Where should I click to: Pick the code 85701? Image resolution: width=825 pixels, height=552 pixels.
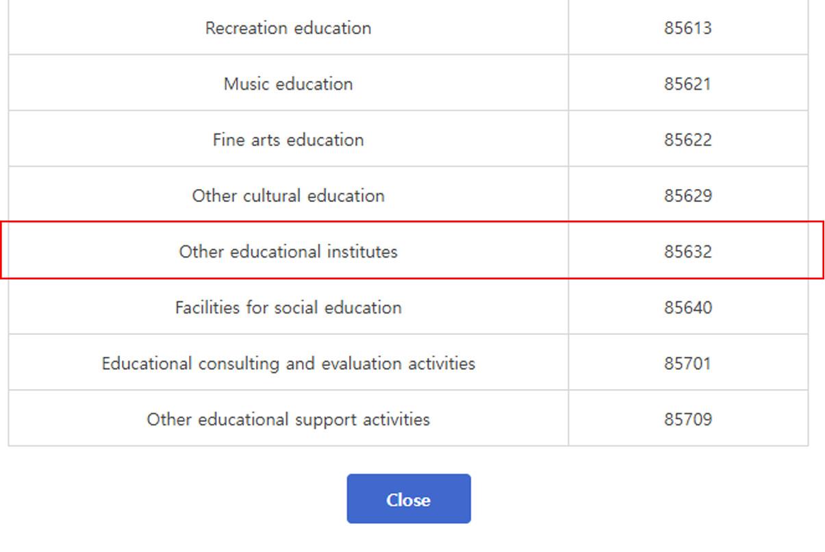click(x=687, y=363)
